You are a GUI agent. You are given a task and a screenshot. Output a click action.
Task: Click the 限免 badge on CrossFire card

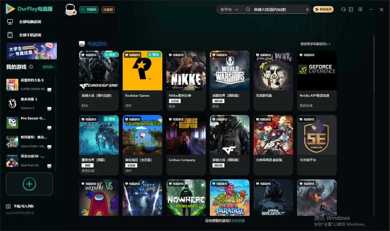click(x=110, y=55)
